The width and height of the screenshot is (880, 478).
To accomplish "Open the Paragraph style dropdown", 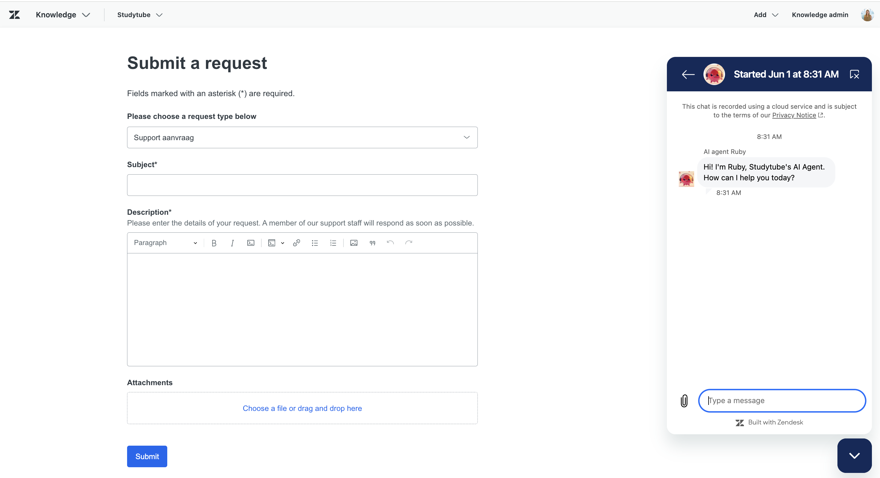I will point(165,243).
